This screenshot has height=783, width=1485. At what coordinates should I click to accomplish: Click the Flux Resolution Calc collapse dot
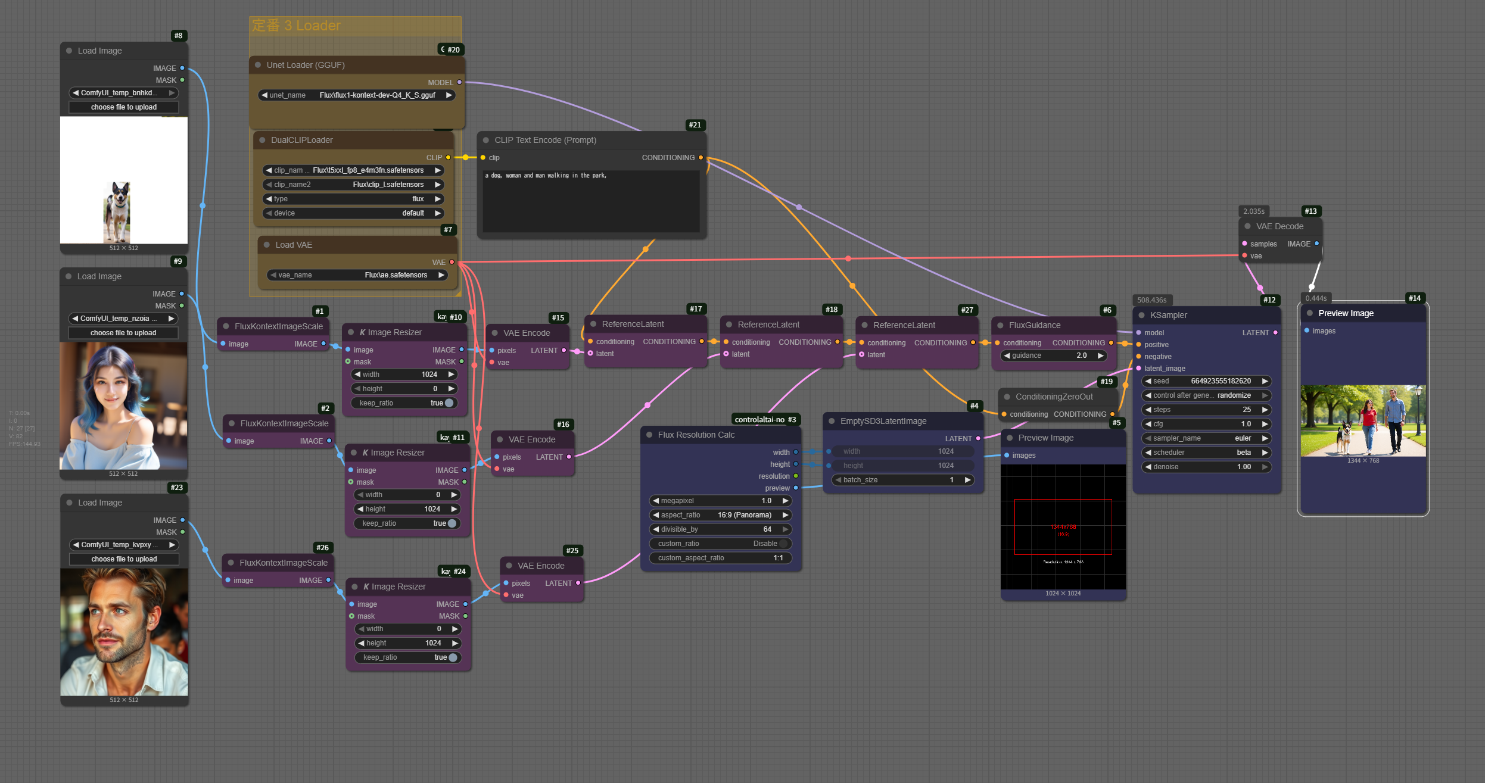649,435
